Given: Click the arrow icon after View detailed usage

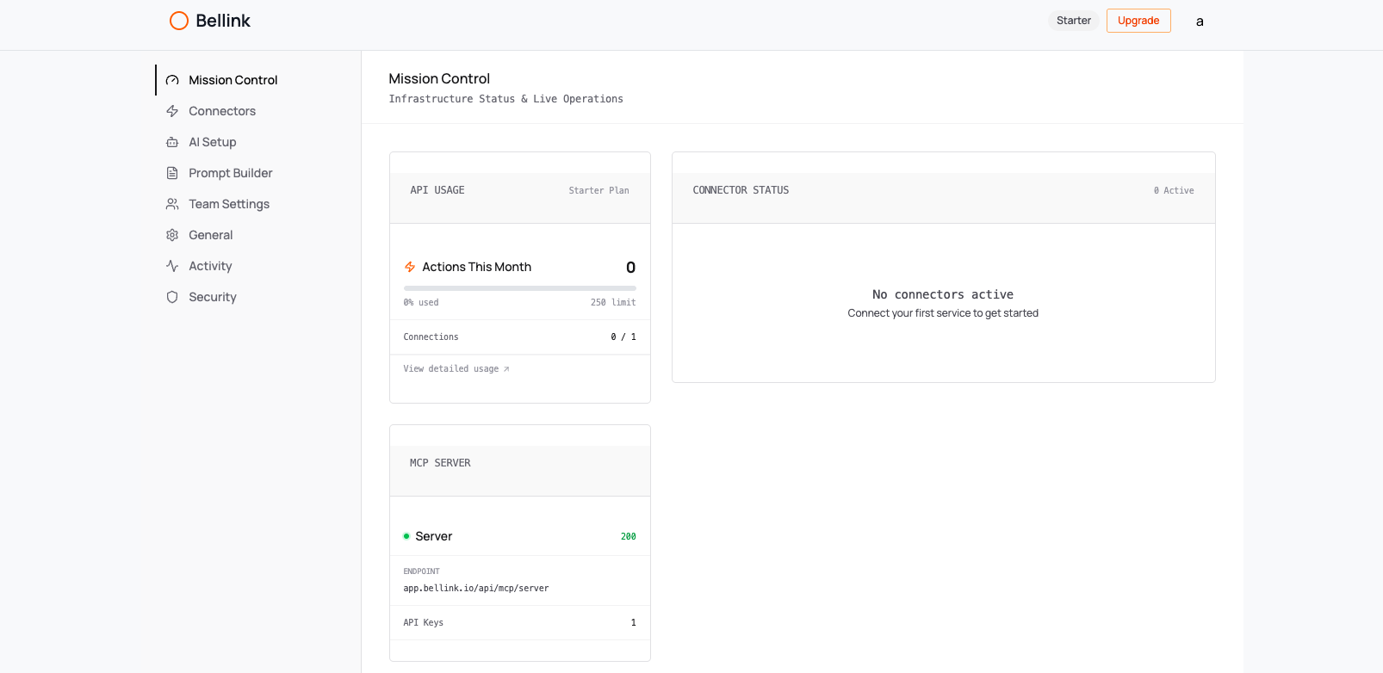Looking at the screenshot, I should click(506, 369).
